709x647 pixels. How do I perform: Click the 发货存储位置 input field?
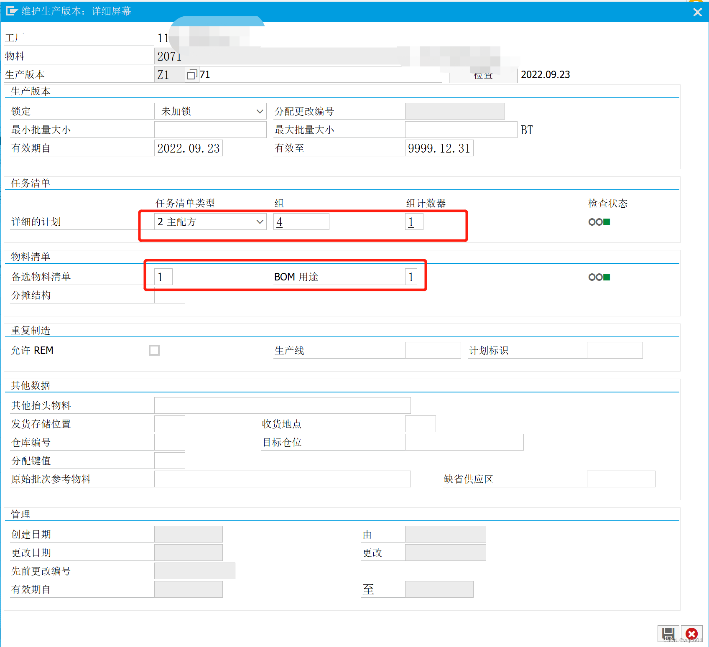170,424
